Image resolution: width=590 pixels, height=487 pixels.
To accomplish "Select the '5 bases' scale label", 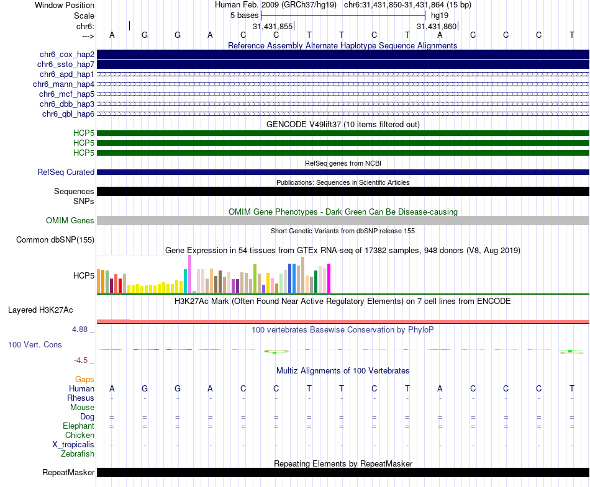I will (245, 16).
